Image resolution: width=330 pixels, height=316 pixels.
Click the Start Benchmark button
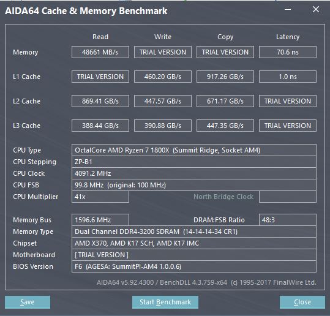[165, 302]
